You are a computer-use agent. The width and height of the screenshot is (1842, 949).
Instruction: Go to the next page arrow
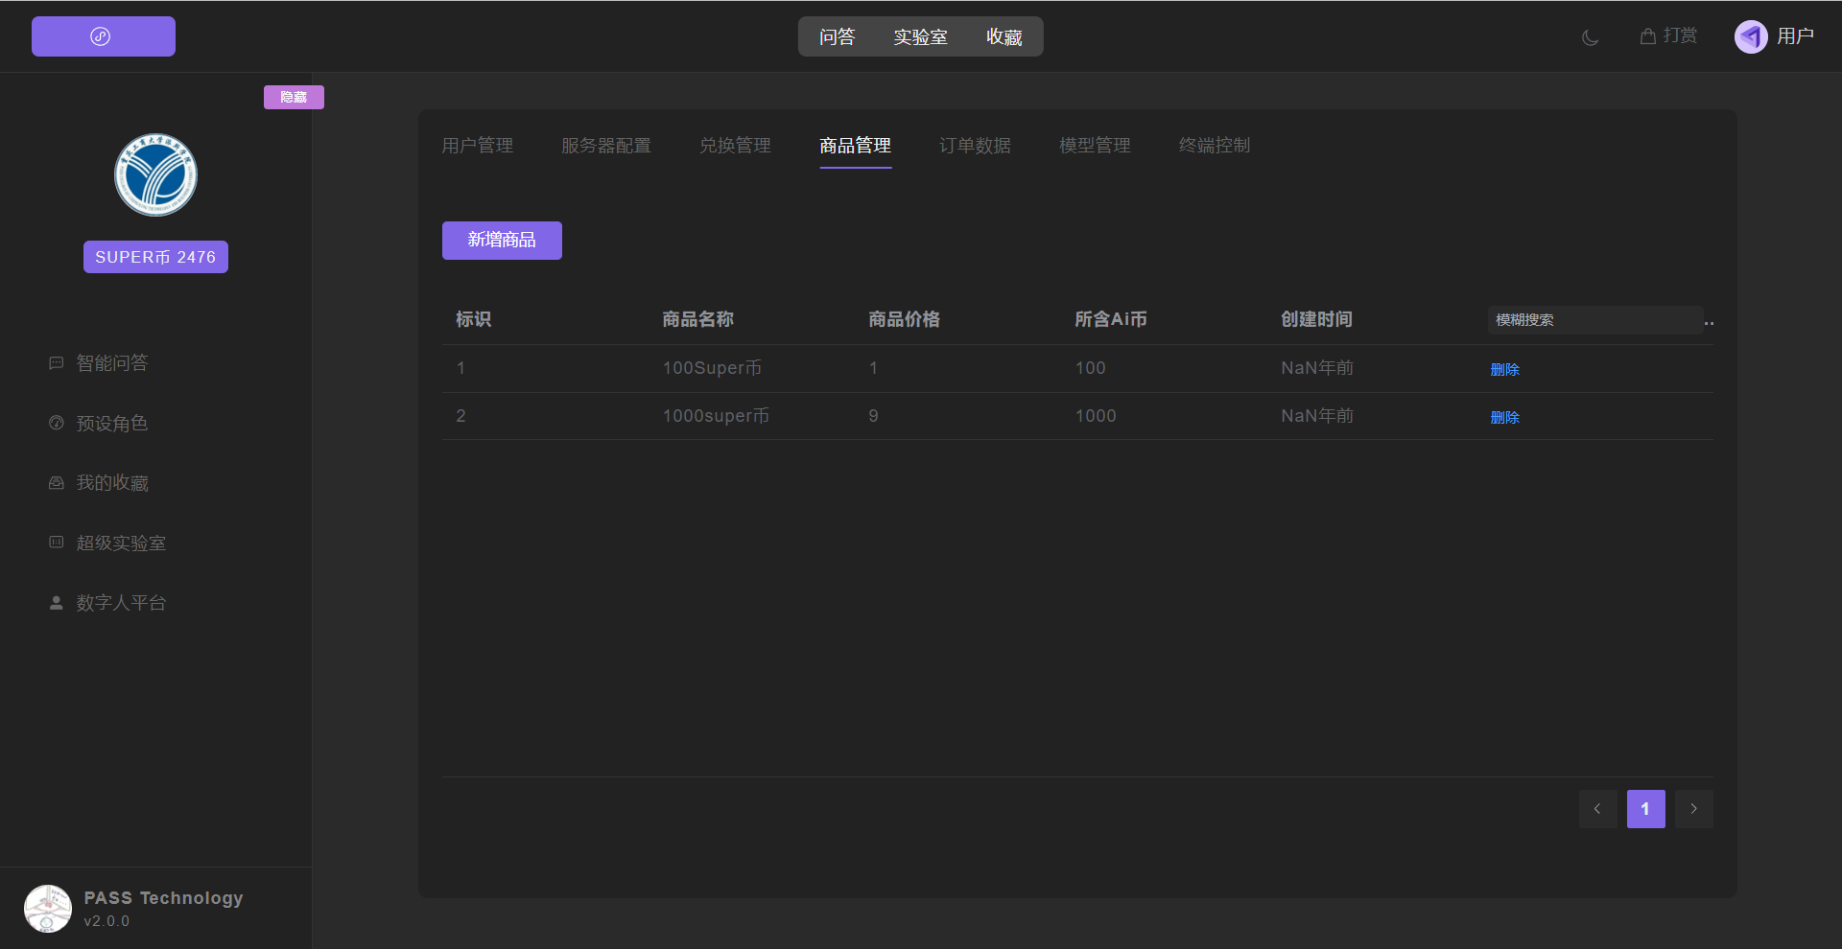[x=1693, y=809]
